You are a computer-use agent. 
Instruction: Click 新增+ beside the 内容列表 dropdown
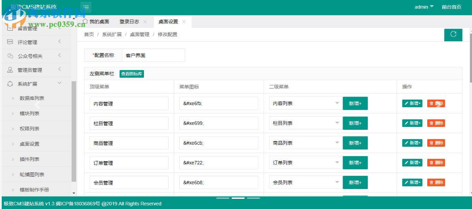point(355,103)
